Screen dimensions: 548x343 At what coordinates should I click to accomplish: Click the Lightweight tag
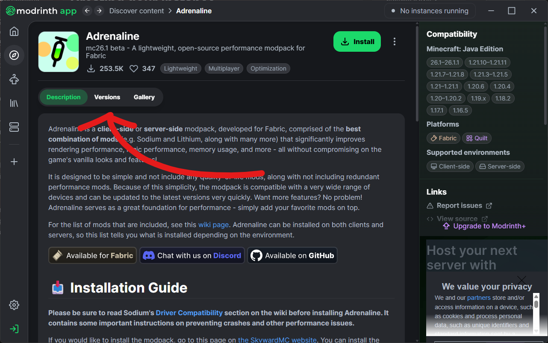[181, 68]
